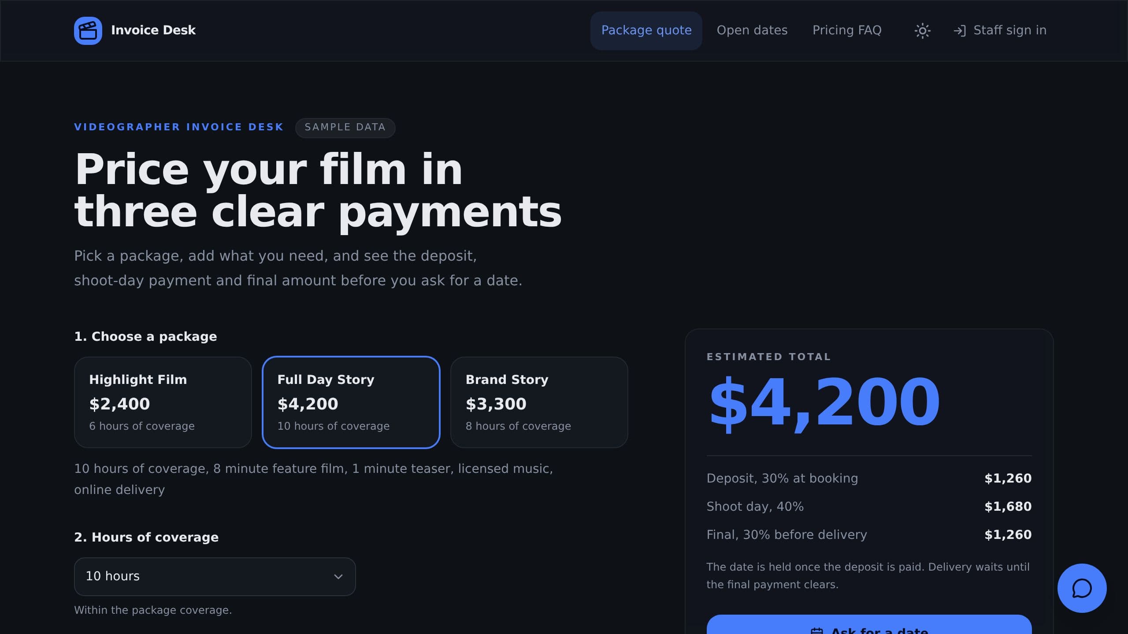This screenshot has height=634, width=1128.
Task: Click the Shoot day, 40% label
Action: [x=755, y=506]
